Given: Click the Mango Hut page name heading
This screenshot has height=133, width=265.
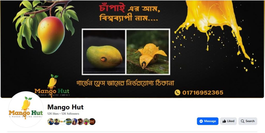Looking at the screenshot, I should (65, 107).
